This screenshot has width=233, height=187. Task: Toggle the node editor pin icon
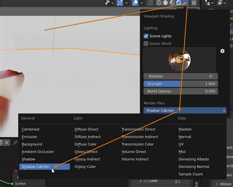15,142
